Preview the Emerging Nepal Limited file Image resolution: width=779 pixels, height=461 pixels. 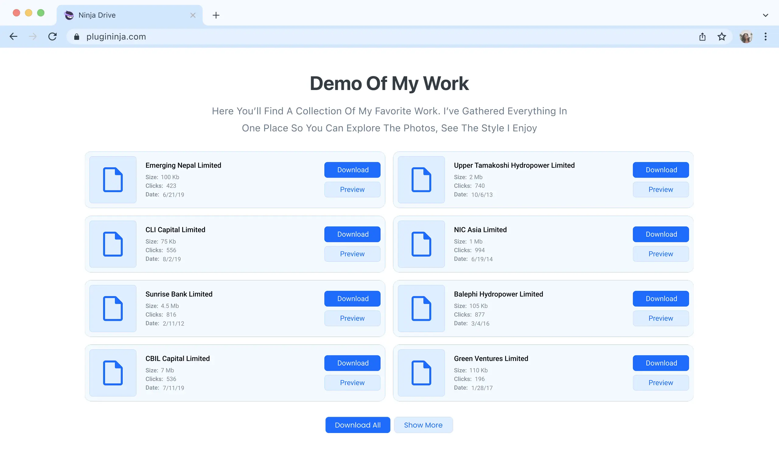tap(352, 189)
